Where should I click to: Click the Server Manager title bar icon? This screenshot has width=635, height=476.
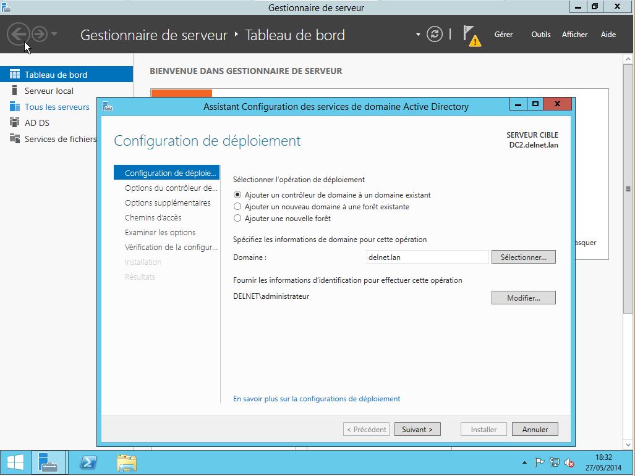click(x=6, y=7)
